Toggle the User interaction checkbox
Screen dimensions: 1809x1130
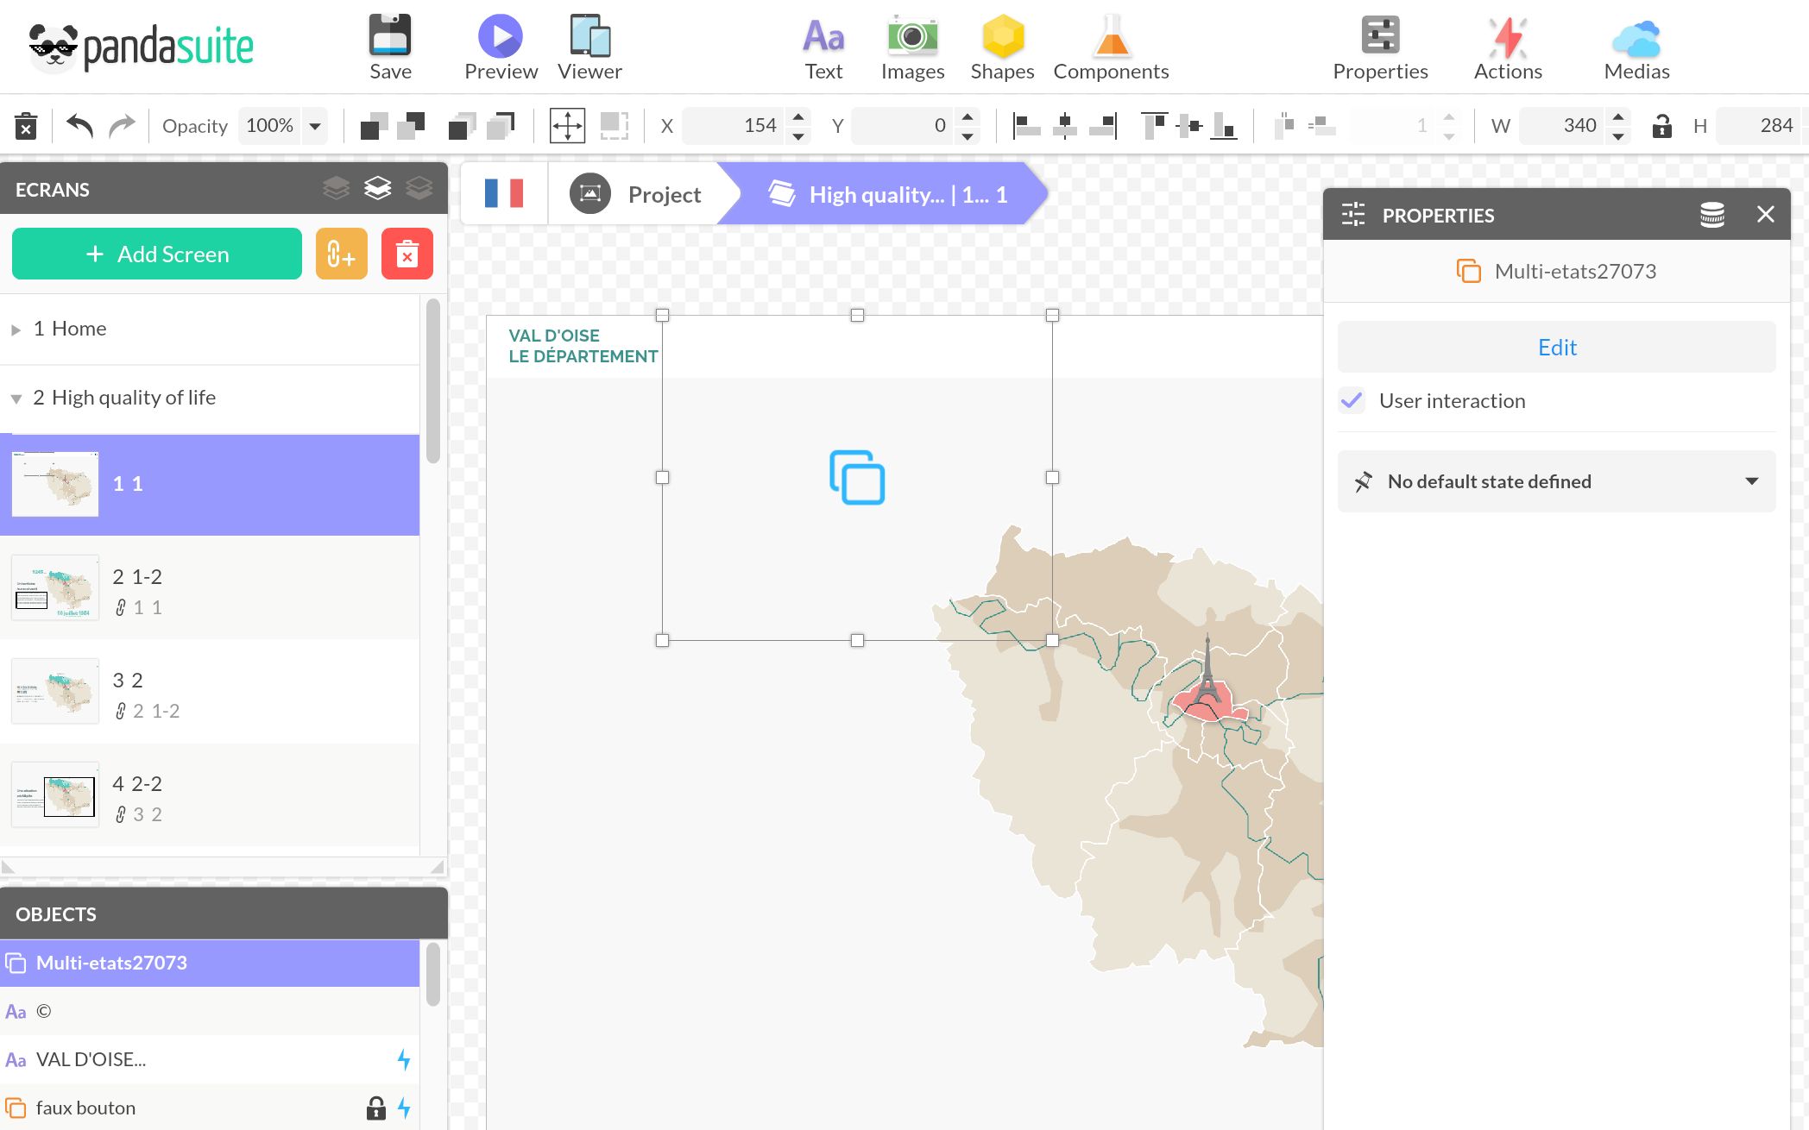coord(1352,401)
